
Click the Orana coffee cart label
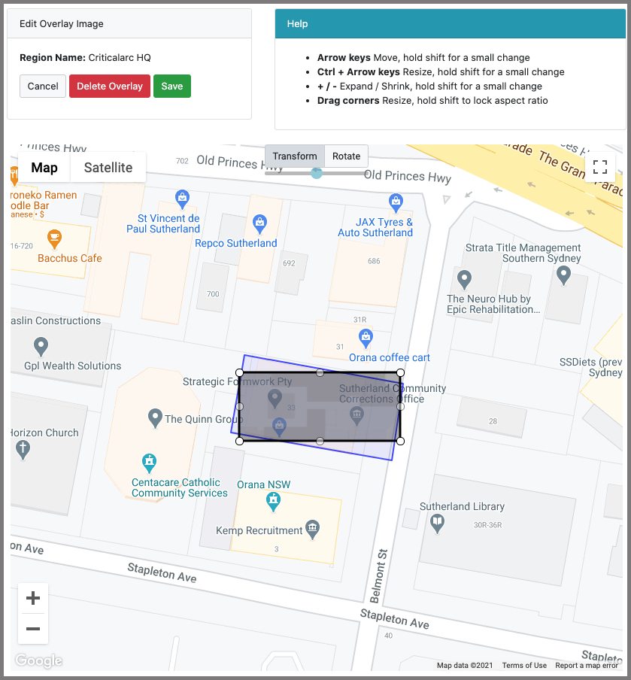tap(390, 358)
